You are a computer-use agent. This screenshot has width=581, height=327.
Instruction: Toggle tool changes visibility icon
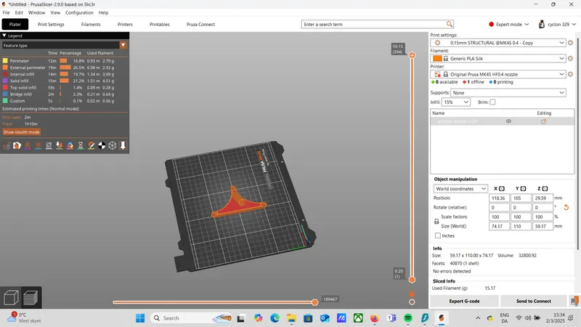click(60, 146)
